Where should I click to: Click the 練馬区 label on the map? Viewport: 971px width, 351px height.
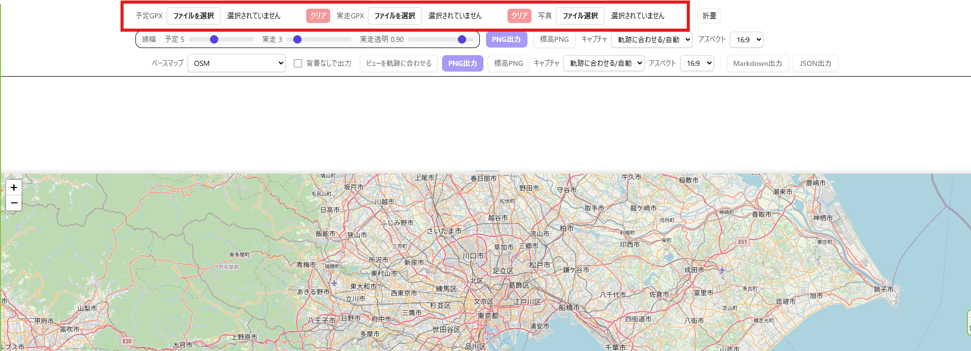coord(446,289)
